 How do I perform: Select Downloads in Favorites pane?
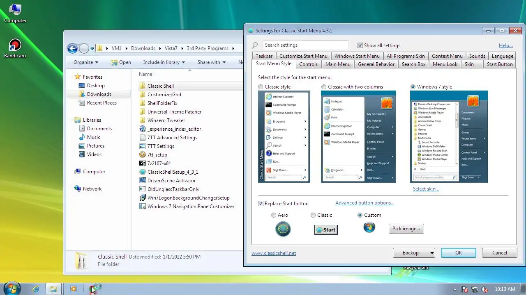pyautogui.click(x=99, y=94)
